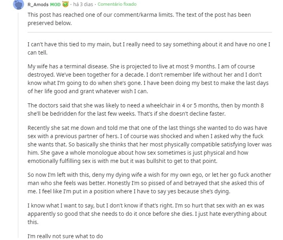Select the 'I can't have this tied' paragraph
283x240 pixels.
[149, 48]
